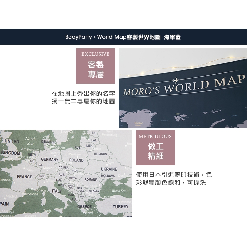
Task: Click the text '使用日本引進轉印技術，色'
Action: pyautogui.click(x=174, y=175)
